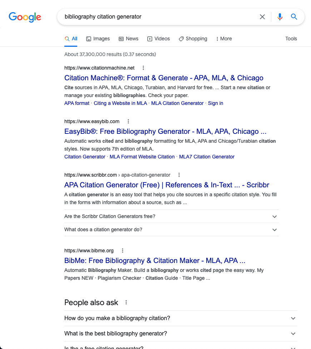Image resolution: width=311 pixels, height=349 pixels.
Task: Open the APA format sitelink
Action: (77, 103)
